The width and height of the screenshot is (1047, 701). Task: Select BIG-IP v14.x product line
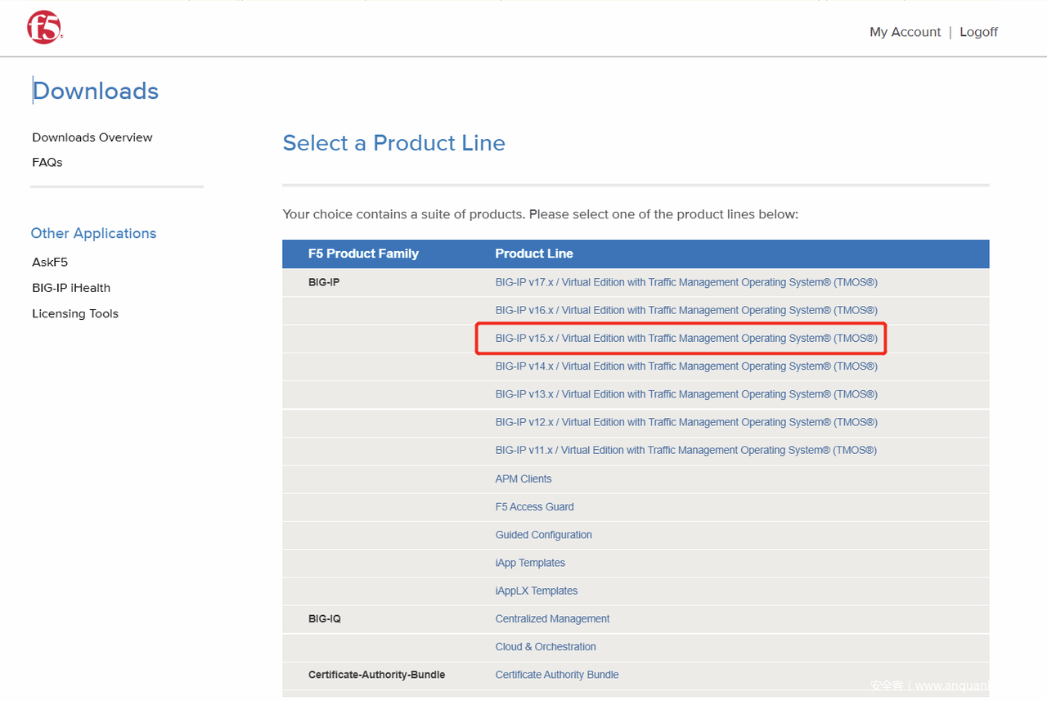coord(685,366)
